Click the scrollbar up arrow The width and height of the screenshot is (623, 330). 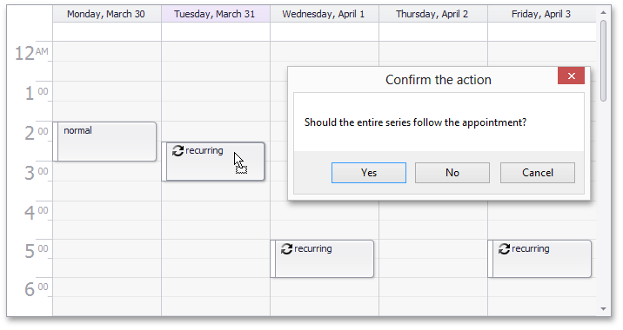tap(603, 13)
